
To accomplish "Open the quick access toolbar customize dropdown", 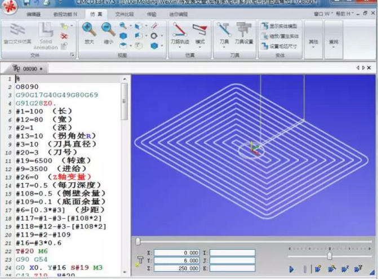I will coord(60,2).
